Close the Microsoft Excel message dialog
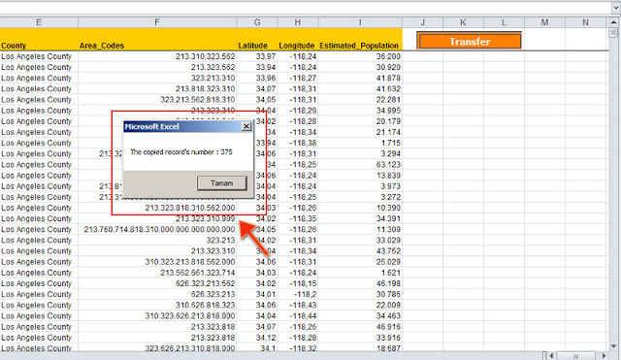 (x=246, y=126)
